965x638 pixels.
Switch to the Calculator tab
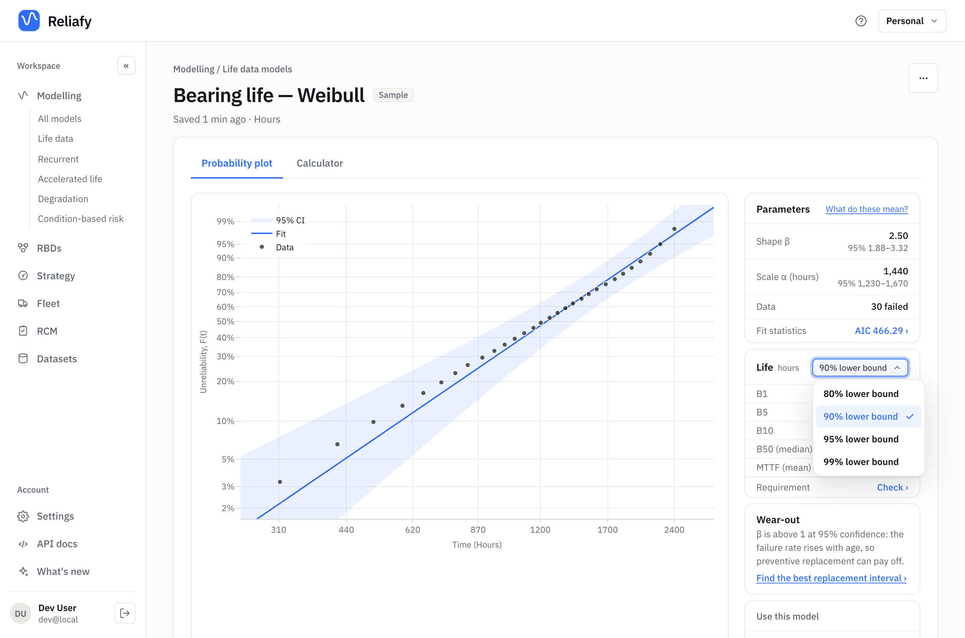coord(320,163)
